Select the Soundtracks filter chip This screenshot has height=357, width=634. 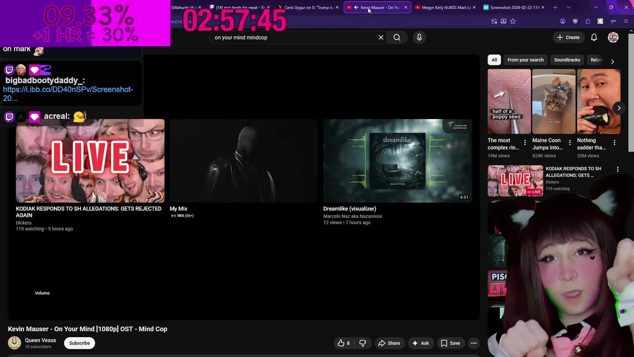point(567,60)
